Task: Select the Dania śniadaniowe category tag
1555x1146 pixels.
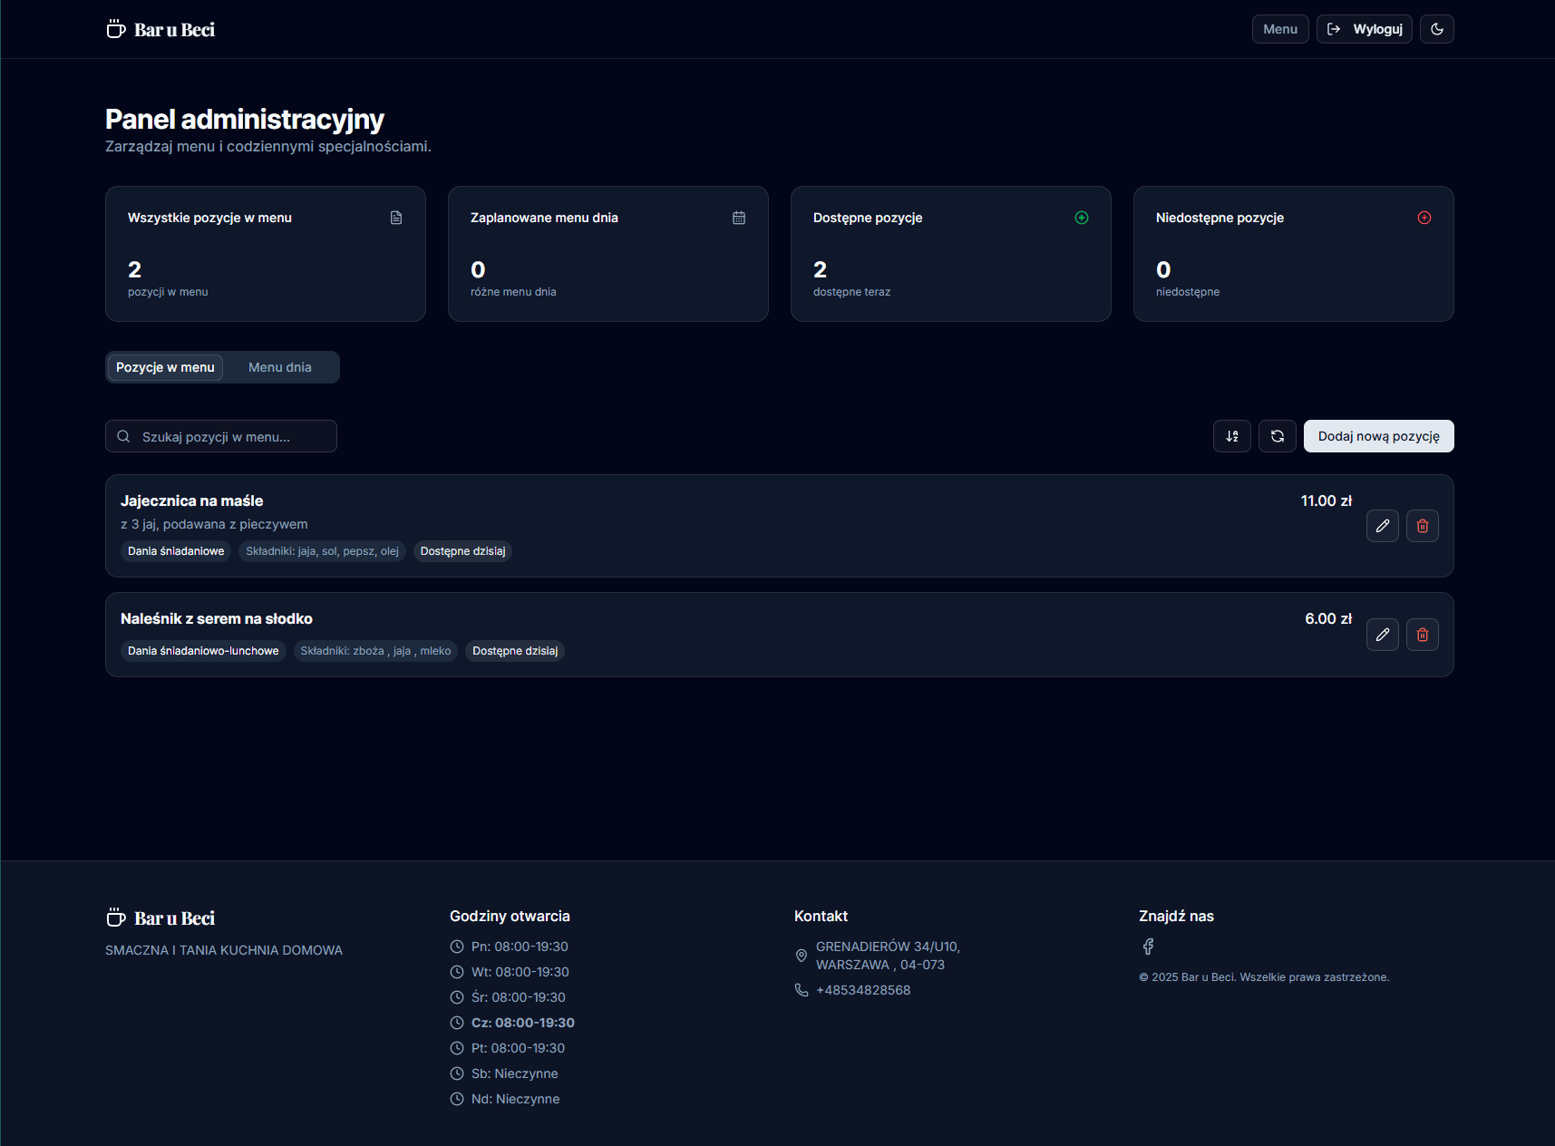Action: coord(176,550)
